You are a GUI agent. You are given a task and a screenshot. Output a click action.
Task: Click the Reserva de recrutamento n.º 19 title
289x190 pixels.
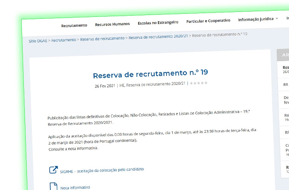pyautogui.click(x=152, y=74)
